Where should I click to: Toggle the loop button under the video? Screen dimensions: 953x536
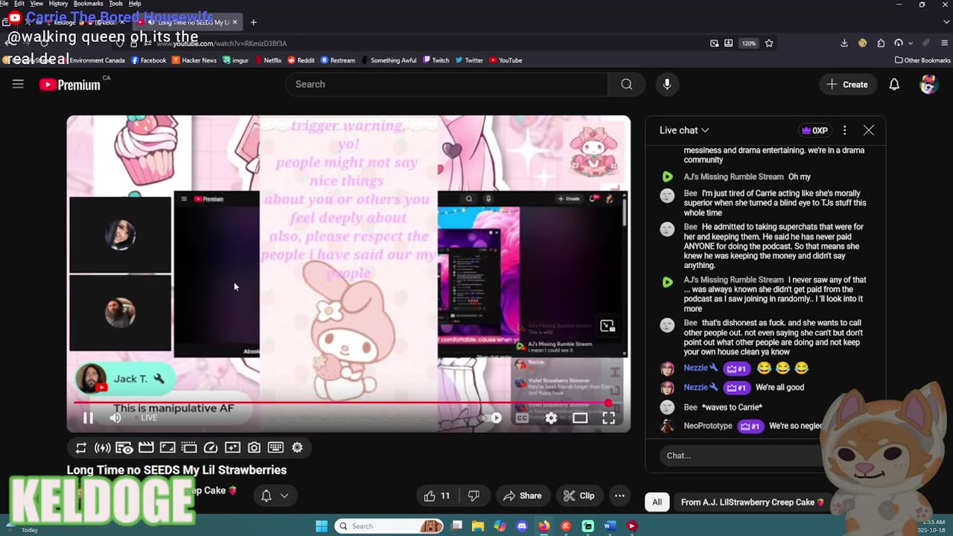coord(80,447)
